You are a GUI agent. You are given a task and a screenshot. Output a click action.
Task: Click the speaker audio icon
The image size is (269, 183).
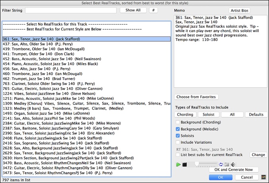point(233,164)
